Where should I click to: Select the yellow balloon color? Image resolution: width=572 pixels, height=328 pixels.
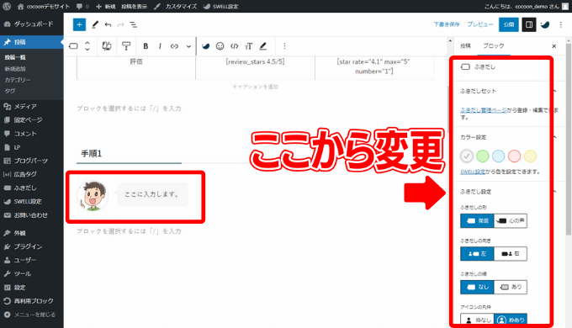[x=530, y=156]
